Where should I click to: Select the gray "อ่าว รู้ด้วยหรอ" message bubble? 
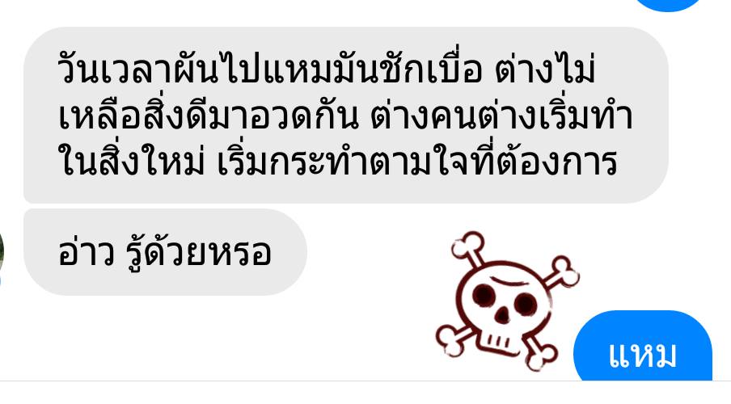165,251
